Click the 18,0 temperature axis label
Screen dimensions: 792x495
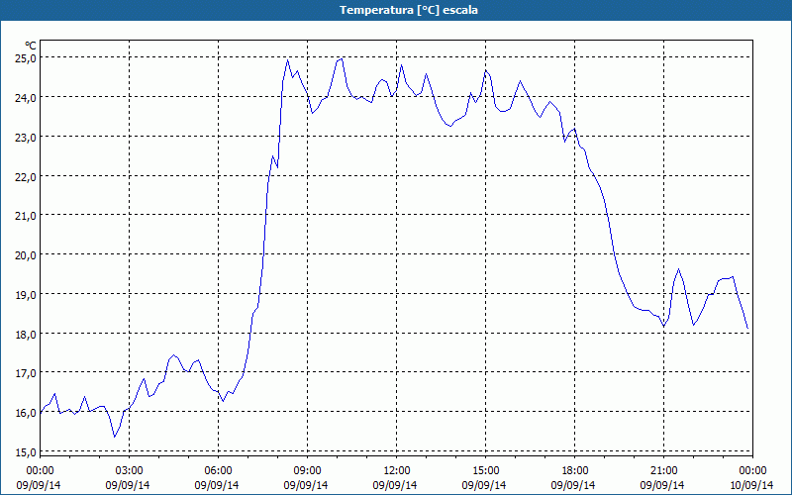click(x=26, y=334)
